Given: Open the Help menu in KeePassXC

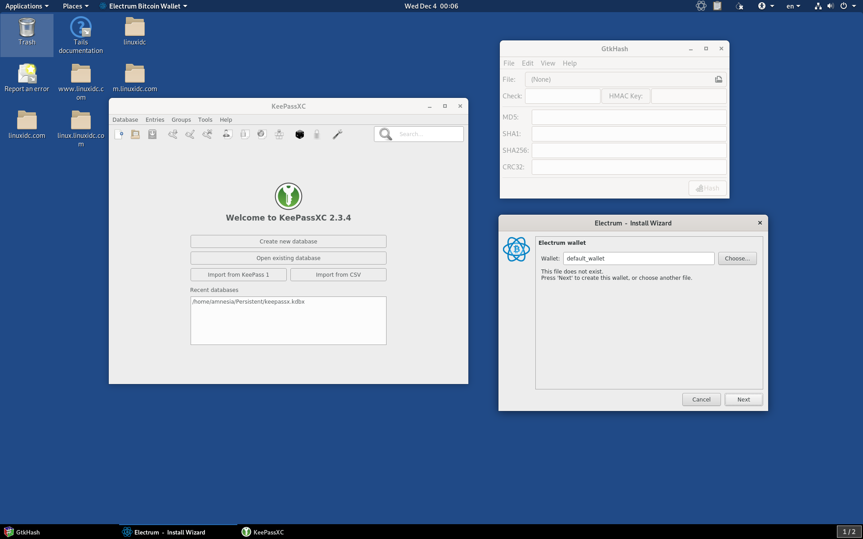Looking at the screenshot, I should tap(226, 119).
